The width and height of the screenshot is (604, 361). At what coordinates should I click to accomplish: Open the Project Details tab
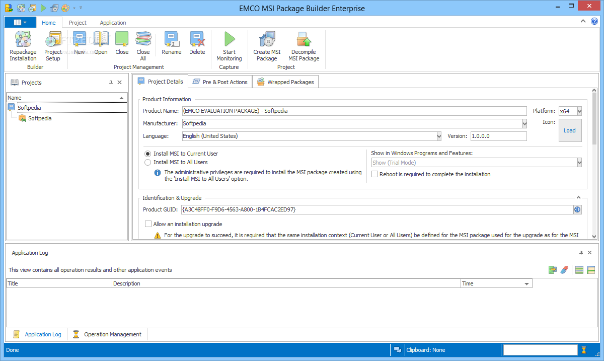coord(160,82)
